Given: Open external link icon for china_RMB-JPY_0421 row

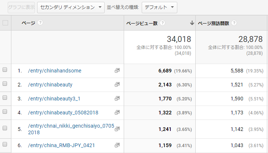Looking at the screenshot, I should point(117,145).
